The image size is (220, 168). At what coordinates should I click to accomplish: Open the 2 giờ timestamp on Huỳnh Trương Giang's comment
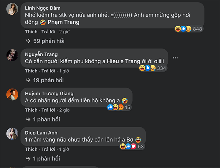pos(64,110)
